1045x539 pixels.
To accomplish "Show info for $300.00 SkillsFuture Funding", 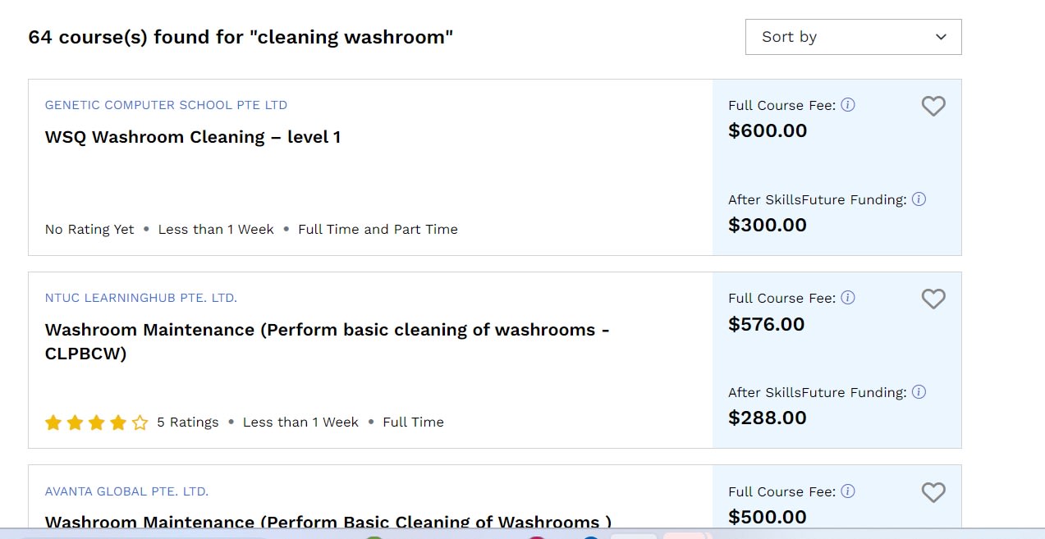I will (x=919, y=199).
